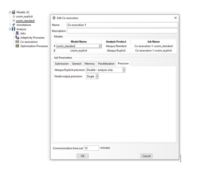Click the Name input field
203x173 pixels.
[122, 25]
